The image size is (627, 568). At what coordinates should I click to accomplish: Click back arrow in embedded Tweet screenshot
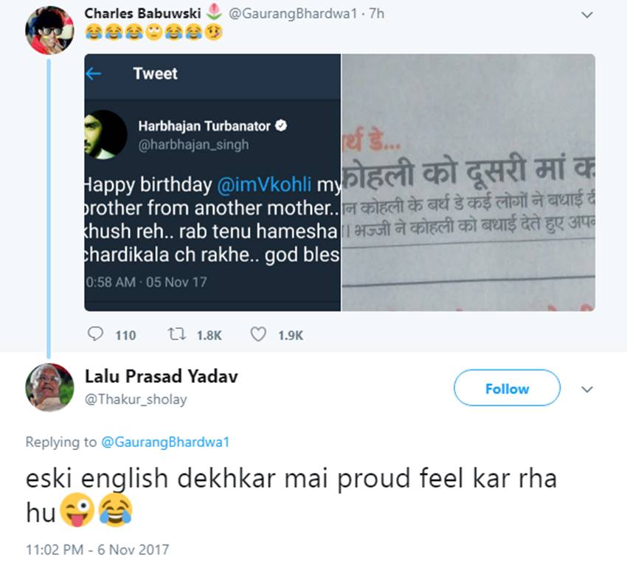coord(93,74)
